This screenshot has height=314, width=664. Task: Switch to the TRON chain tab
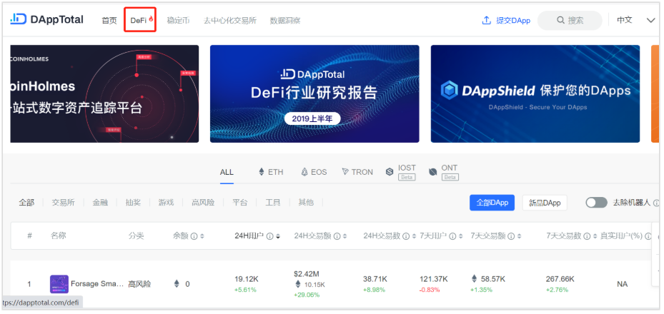(357, 172)
